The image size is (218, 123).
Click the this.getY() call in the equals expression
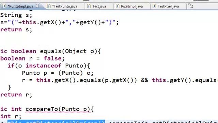click(x=172, y=80)
